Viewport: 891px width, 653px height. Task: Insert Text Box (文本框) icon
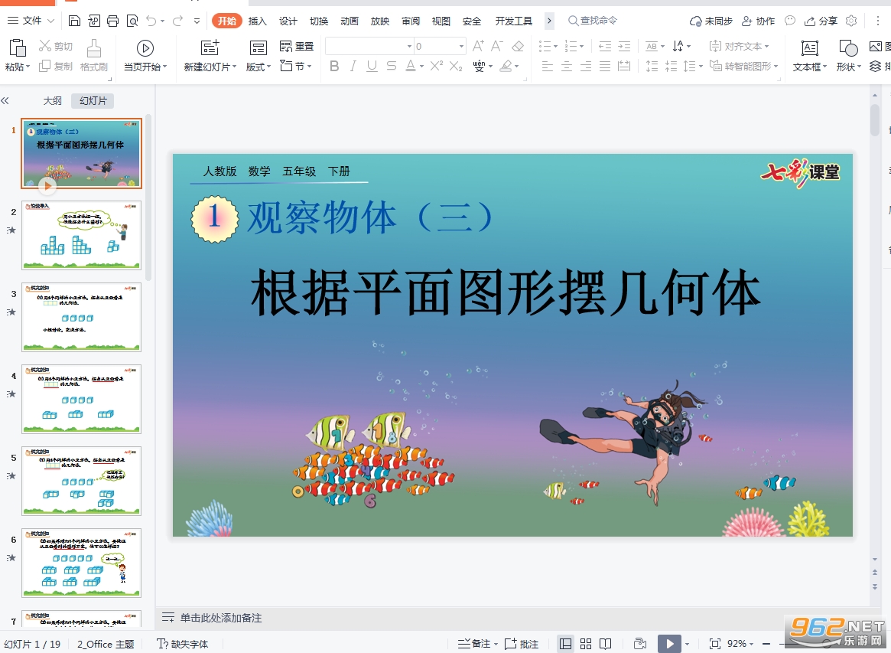[x=809, y=47]
